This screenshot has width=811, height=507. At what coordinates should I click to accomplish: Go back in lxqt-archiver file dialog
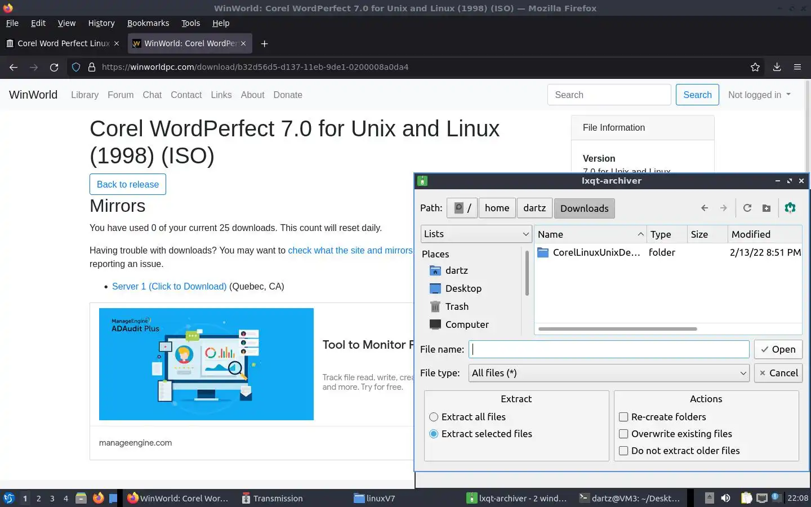coord(705,208)
